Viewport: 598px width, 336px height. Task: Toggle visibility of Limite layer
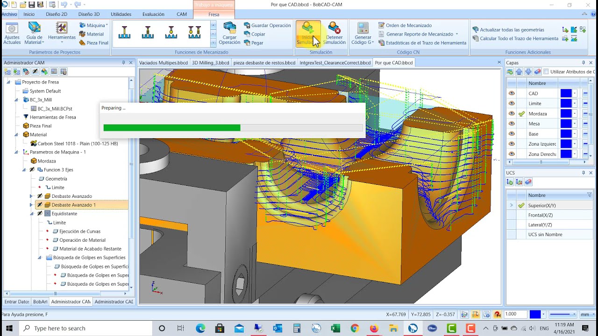click(512, 103)
